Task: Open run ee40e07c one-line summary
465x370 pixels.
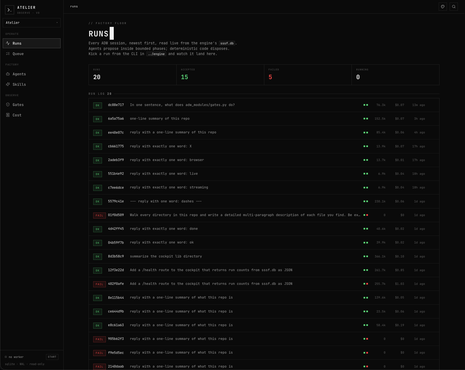Action: click(264, 133)
